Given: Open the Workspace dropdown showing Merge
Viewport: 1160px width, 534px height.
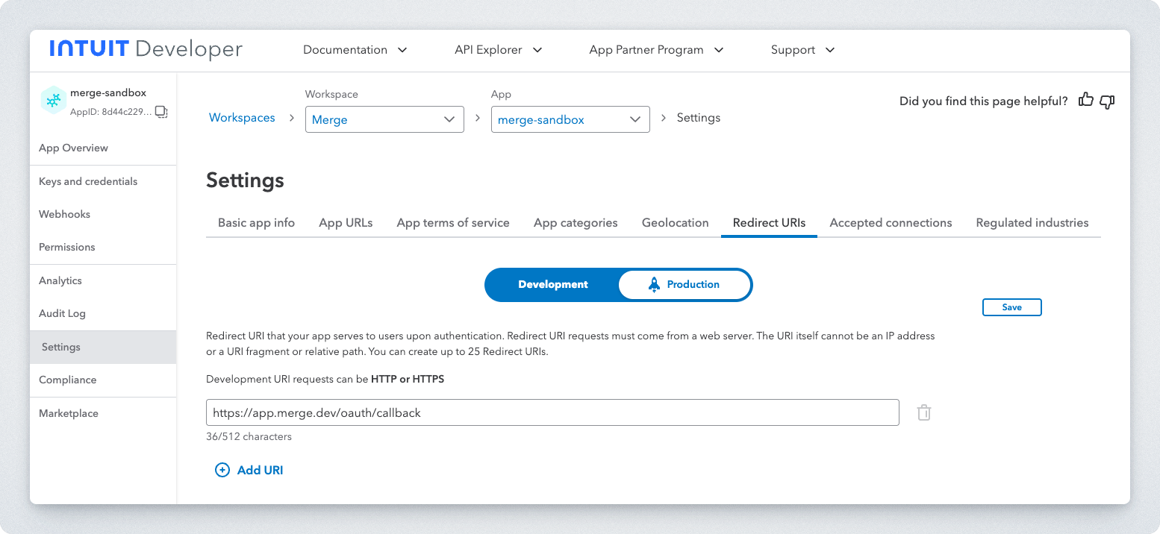Looking at the screenshot, I should [x=384, y=119].
